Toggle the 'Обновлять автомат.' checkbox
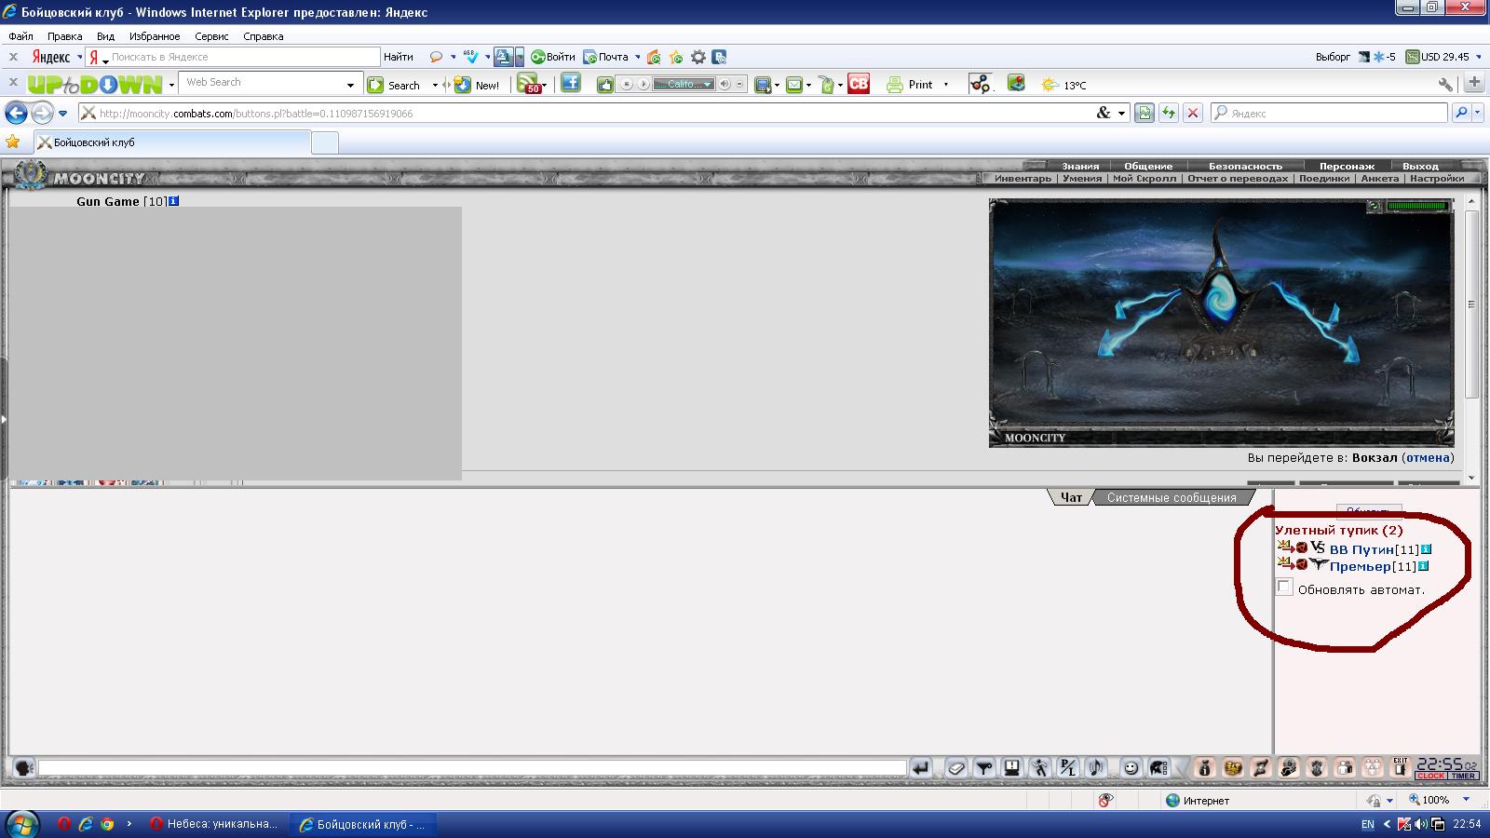The height and width of the screenshot is (838, 1490). (1284, 587)
